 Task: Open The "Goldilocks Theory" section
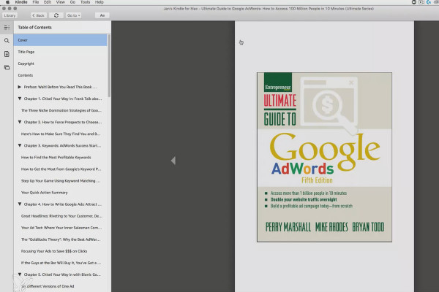click(x=61, y=239)
